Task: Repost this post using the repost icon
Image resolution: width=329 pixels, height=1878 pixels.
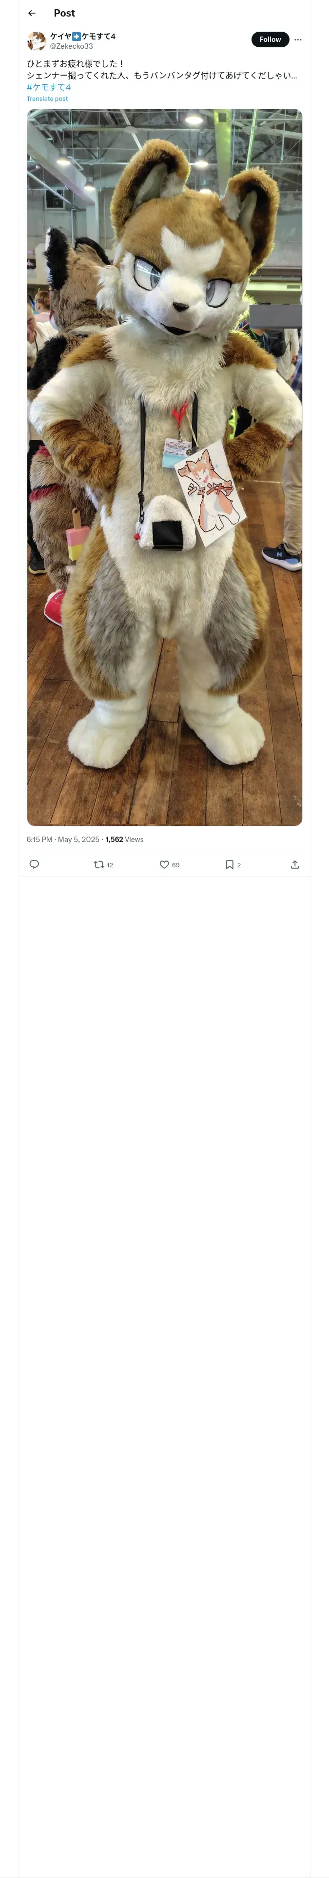Action: [98, 864]
